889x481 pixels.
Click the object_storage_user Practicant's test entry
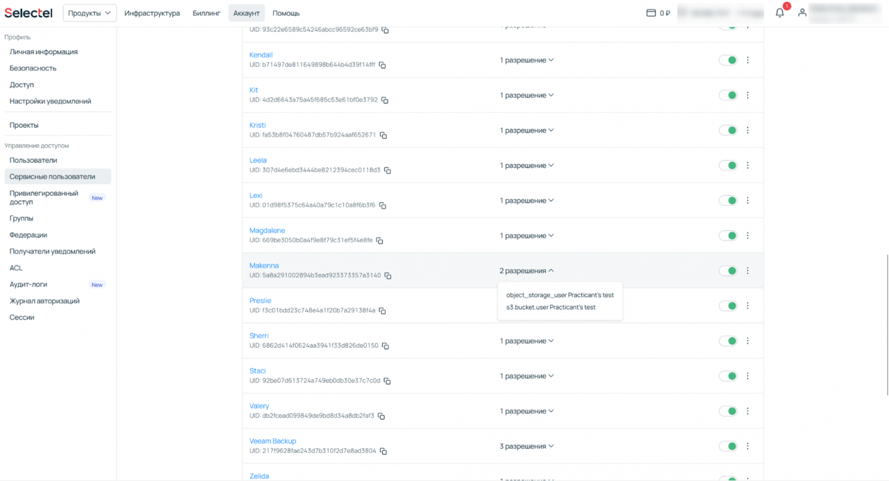[x=560, y=295]
